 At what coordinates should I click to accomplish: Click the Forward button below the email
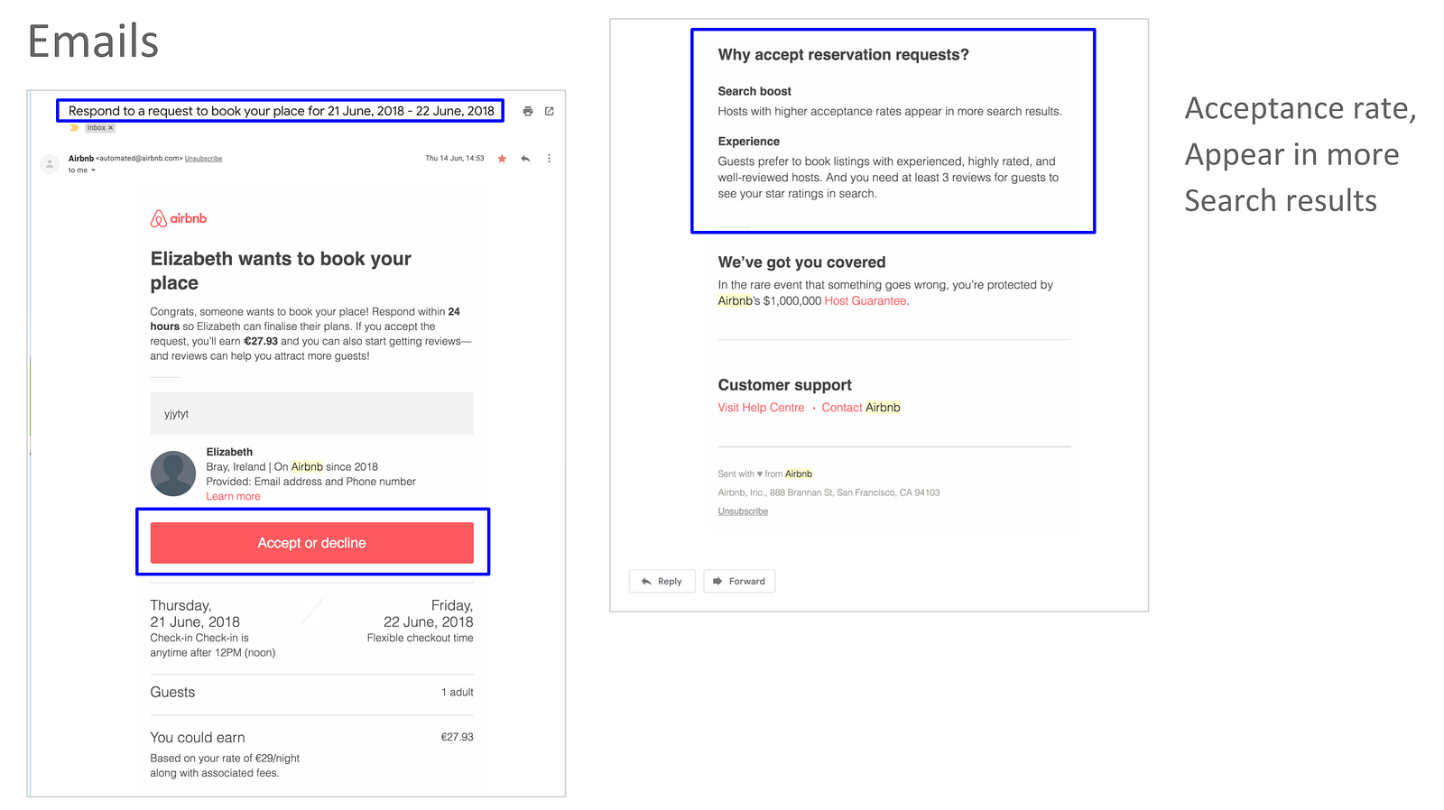coord(739,581)
